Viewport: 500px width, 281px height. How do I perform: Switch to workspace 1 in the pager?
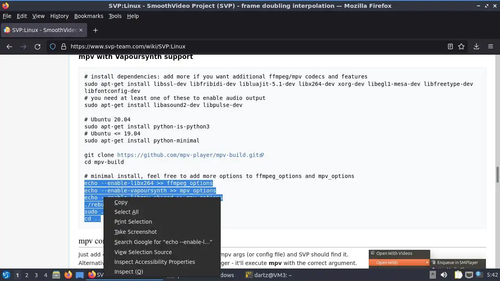[x=17, y=275]
